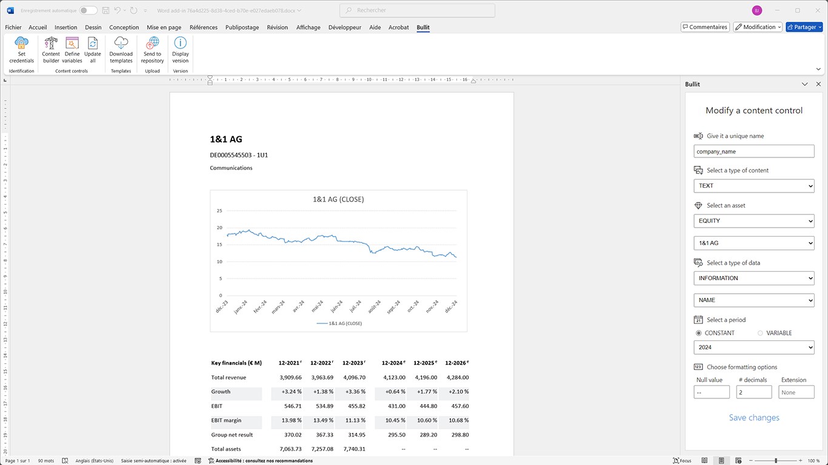Close the Bullit task pane
The width and height of the screenshot is (828, 465).
click(x=818, y=84)
